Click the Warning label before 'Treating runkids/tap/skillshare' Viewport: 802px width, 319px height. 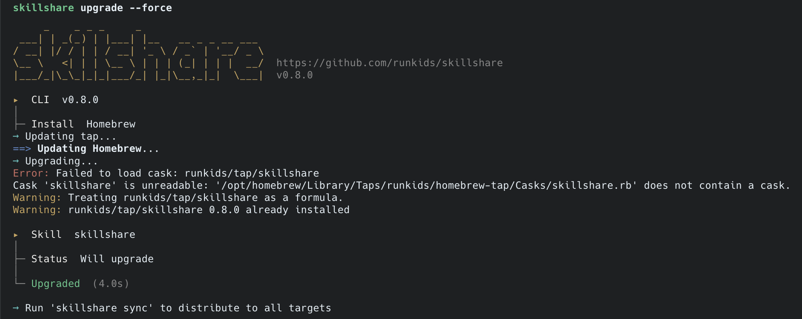click(x=37, y=197)
